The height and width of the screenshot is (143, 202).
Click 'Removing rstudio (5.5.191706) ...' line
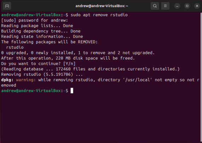coord(42,74)
